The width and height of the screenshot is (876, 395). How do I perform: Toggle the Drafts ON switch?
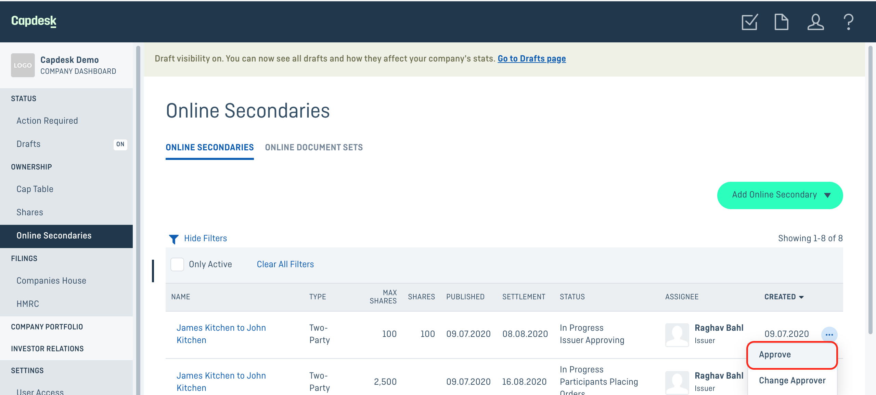[120, 144]
